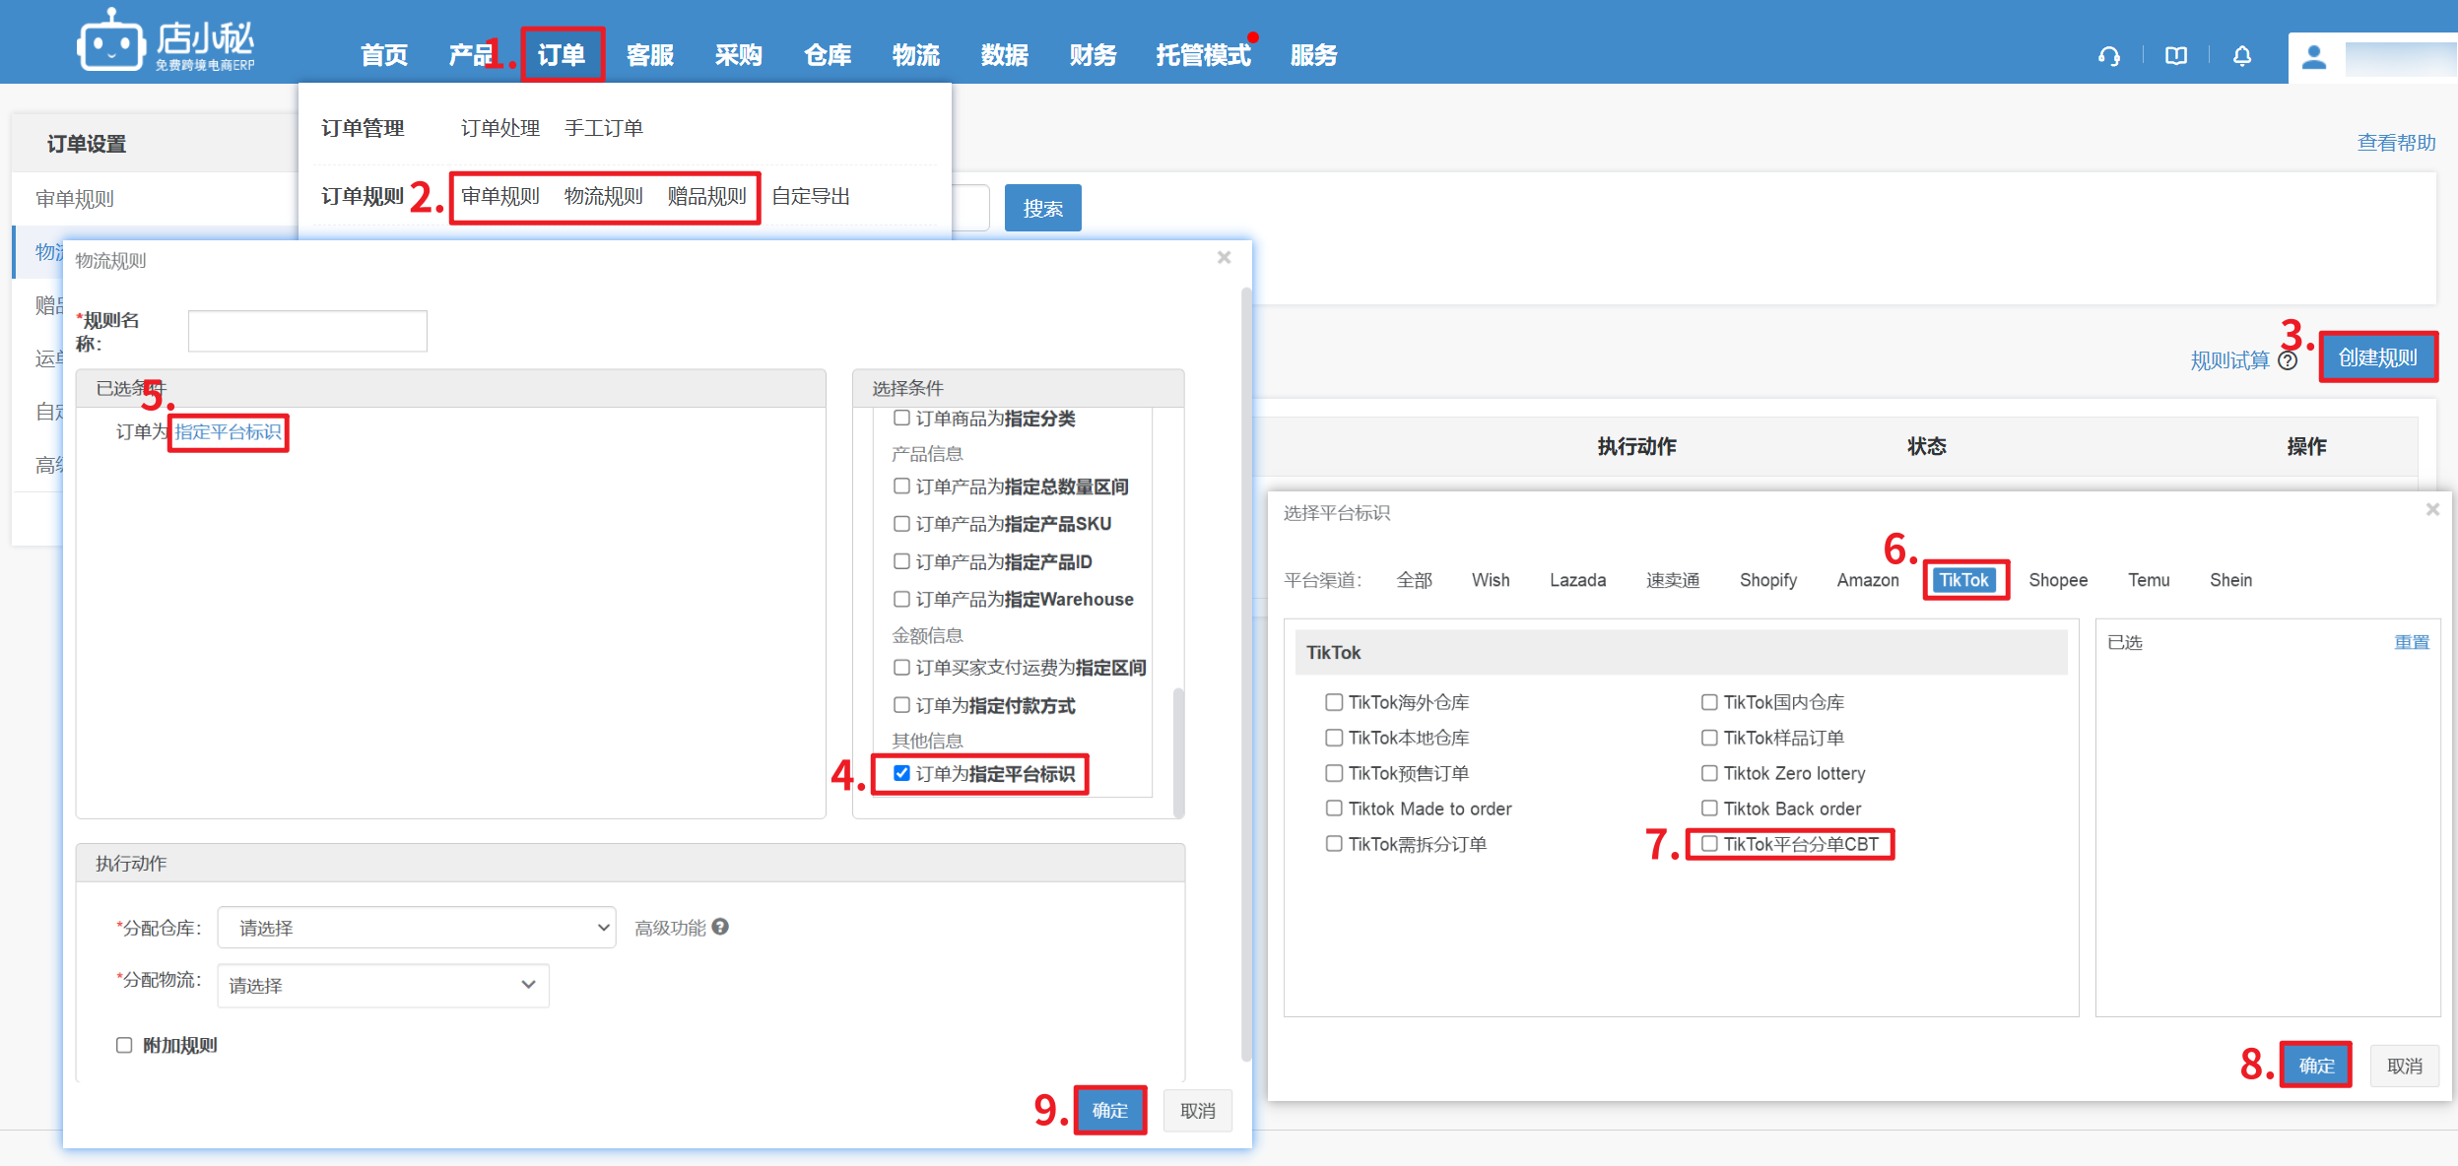Check TikTok平台分单CBT option
The image size is (2458, 1166).
coord(1710,844)
